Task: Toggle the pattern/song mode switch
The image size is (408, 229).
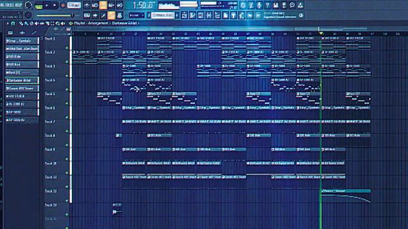Action: (38, 6)
